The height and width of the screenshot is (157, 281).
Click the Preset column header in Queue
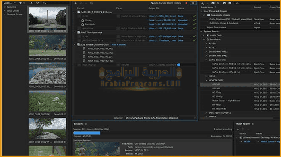(119, 8)
